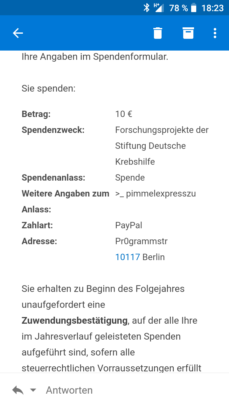Viewport: 229px width, 407px height.
Task: Tap the 78 % battery percentage text
Action: tap(179, 8)
